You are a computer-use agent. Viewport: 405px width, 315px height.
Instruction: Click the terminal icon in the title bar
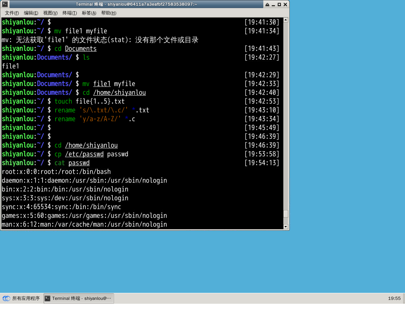pyautogui.click(x=5, y=4)
